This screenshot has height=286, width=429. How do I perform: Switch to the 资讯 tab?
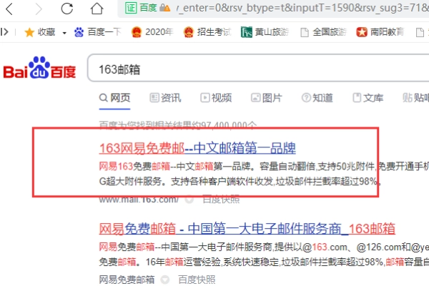[x=165, y=98]
